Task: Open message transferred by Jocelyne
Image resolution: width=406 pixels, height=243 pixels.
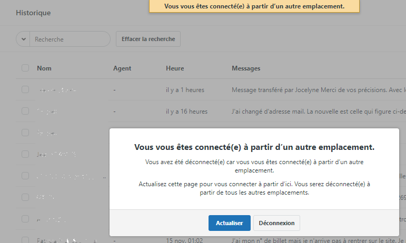Action: tap(316, 90)
